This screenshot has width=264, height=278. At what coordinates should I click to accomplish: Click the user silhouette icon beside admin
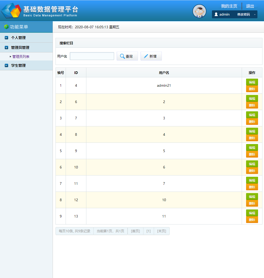coord(216,14)
